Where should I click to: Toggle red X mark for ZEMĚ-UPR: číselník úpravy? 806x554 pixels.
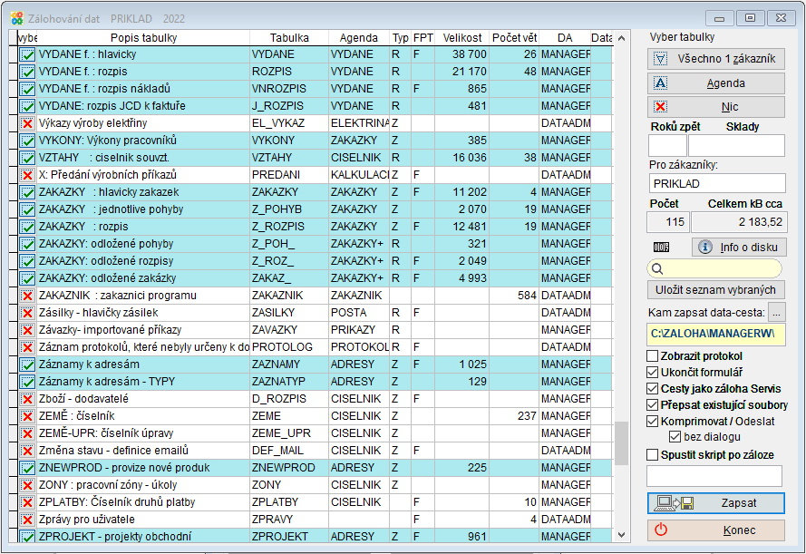tap(27, 433)
